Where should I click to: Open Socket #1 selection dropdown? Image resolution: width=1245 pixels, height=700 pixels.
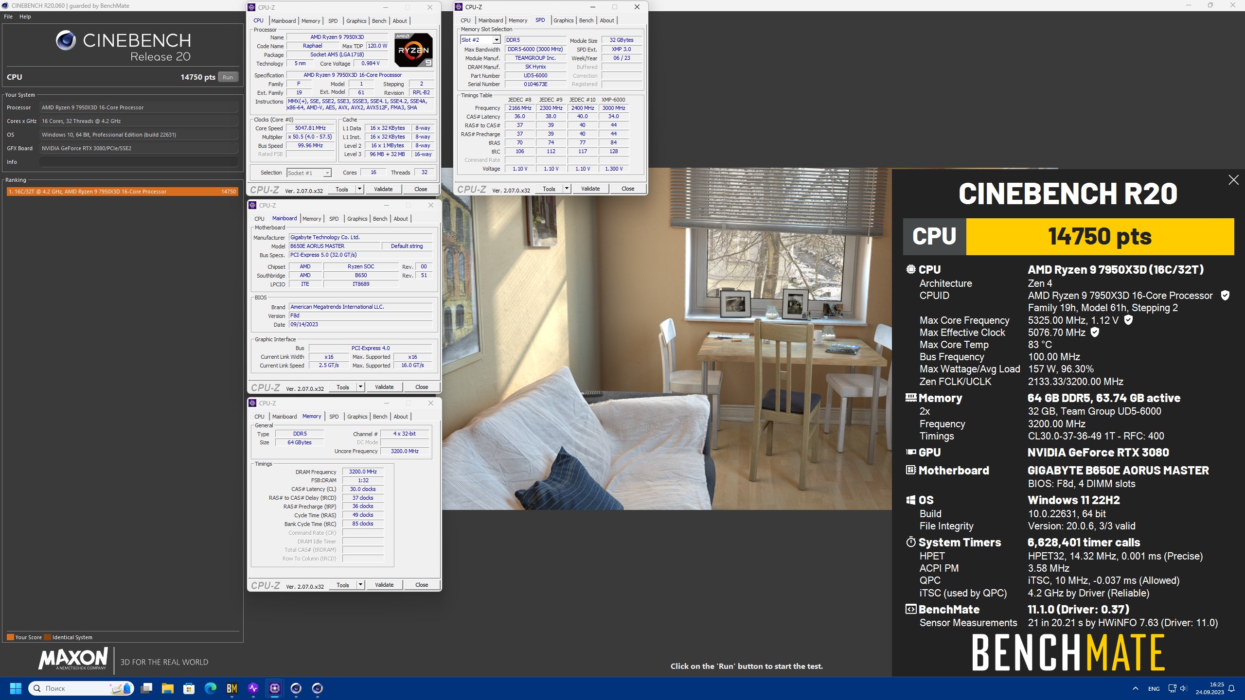click(x=327, y=173)
